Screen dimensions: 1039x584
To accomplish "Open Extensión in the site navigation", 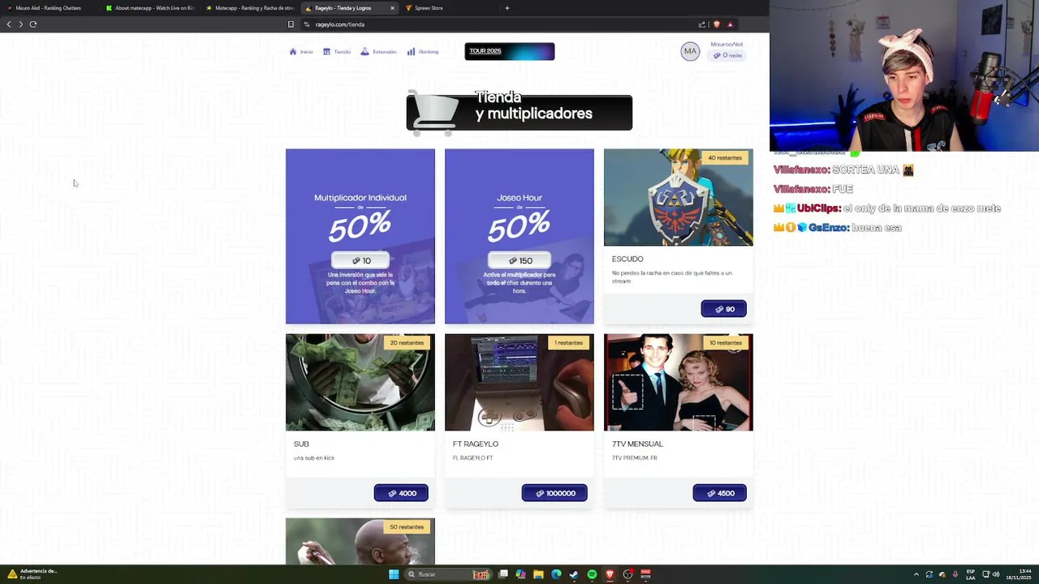I will click(x=379, y=52).
